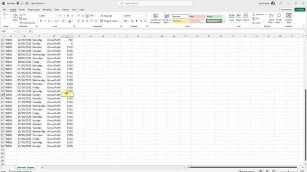Click Analyze Data
307x172 pixels.
click(289, 18)
